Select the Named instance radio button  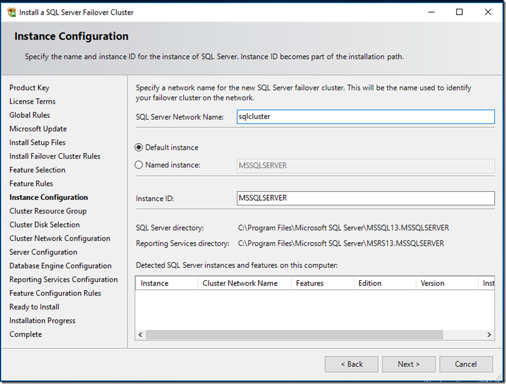click(x=138, y=165)
